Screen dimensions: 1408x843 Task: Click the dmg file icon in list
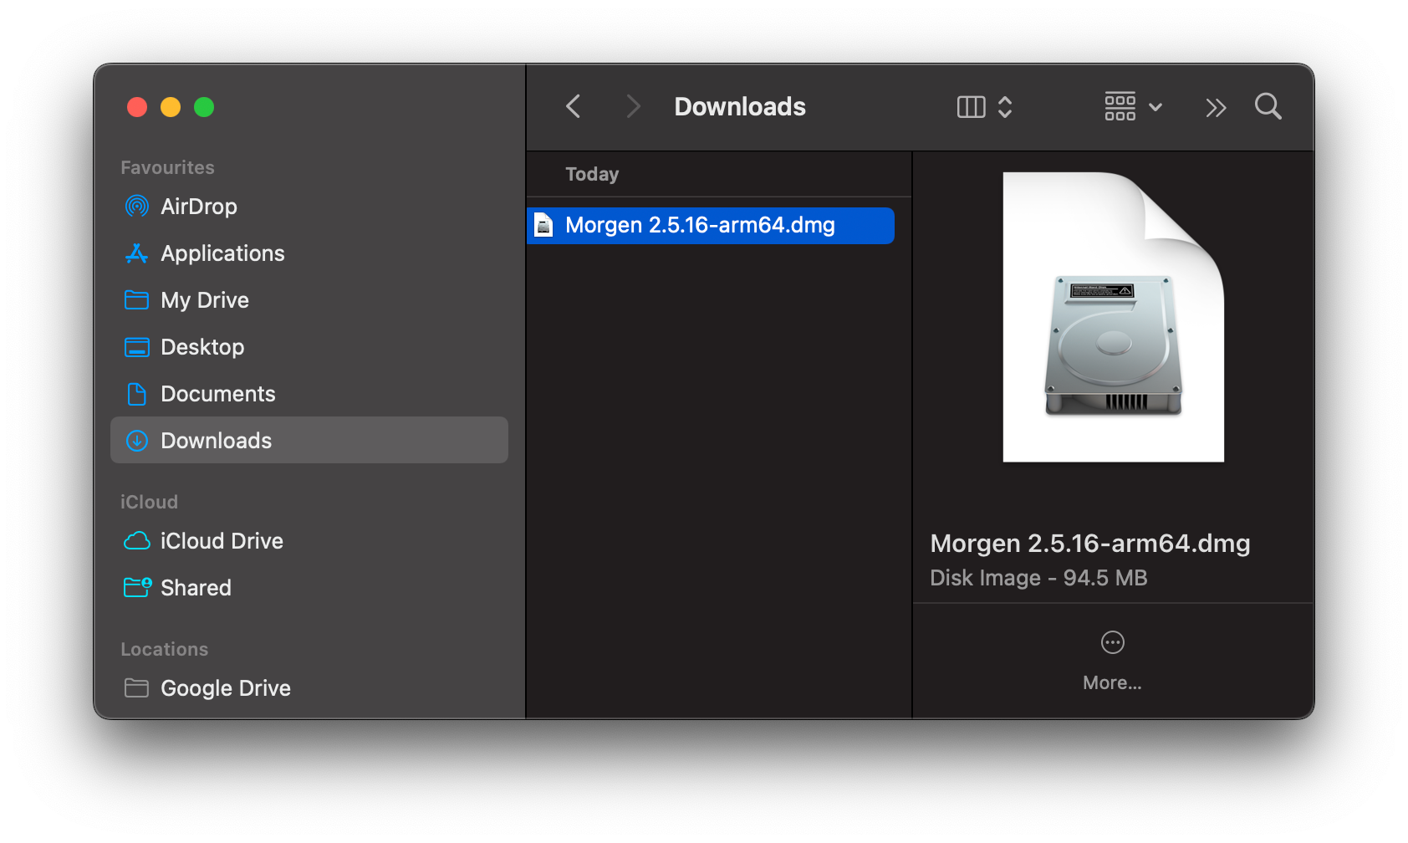click(x=543, y=225)
